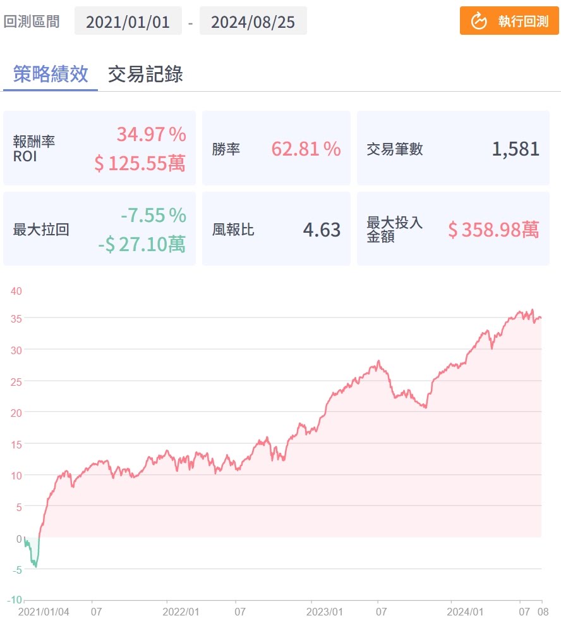Click the 風報比 4.63 card
Image resolution: width=561 pixels, height=630 pixels.
pos(276,229)
